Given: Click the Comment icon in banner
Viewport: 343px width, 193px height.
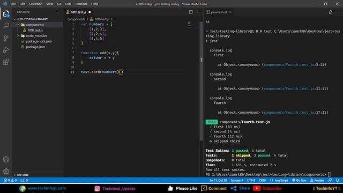Looking at the screenshot, I should pos(204,188).
